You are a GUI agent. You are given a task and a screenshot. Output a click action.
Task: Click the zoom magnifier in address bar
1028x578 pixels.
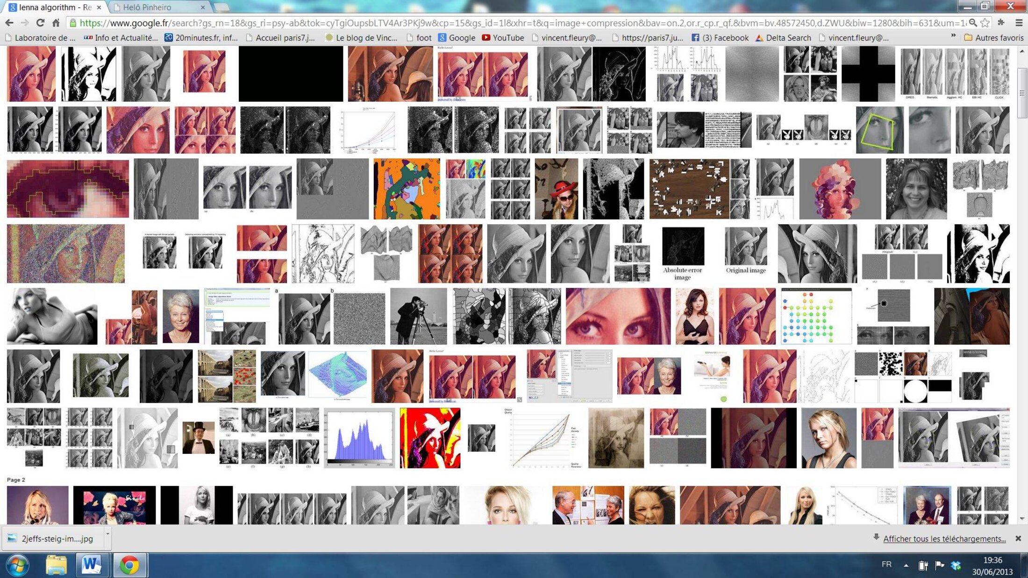click(972, 22)
